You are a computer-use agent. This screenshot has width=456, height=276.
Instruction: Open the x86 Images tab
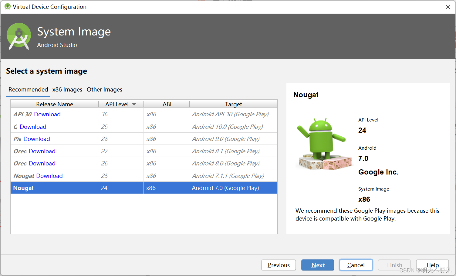[x=67, y=89]
